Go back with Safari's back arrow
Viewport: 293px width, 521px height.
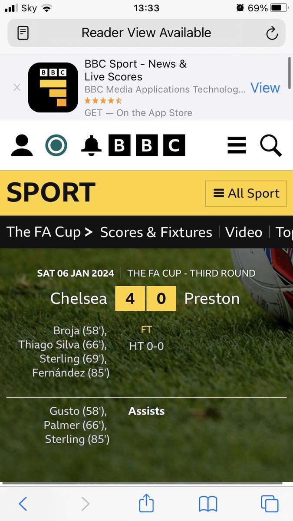coord(23,504)
